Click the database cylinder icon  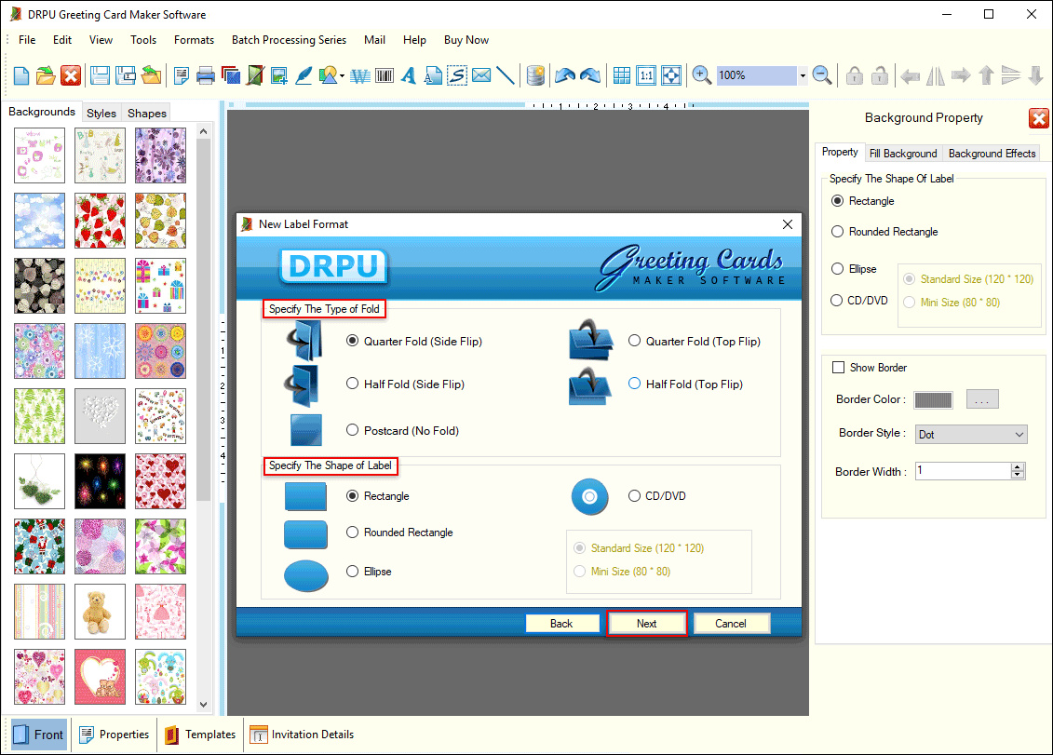point(535,75)
